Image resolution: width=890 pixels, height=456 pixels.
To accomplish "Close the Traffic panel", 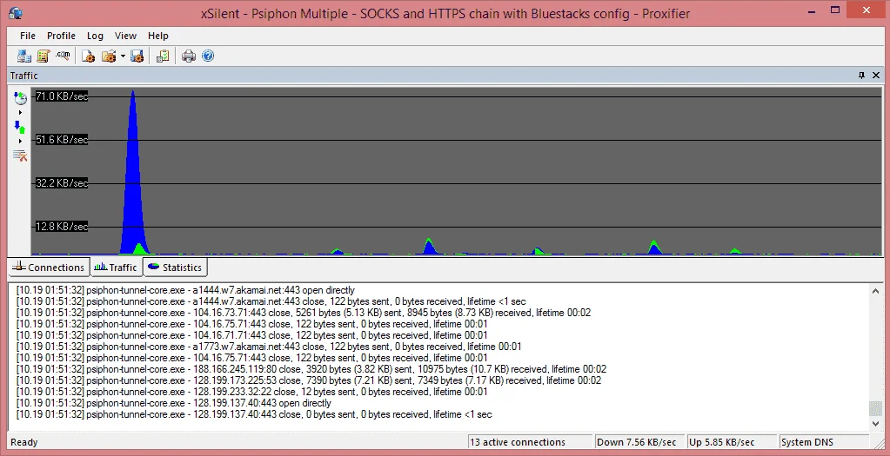I will coord(876,76).
